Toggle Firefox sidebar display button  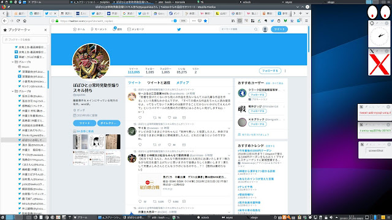click(239, 21)
